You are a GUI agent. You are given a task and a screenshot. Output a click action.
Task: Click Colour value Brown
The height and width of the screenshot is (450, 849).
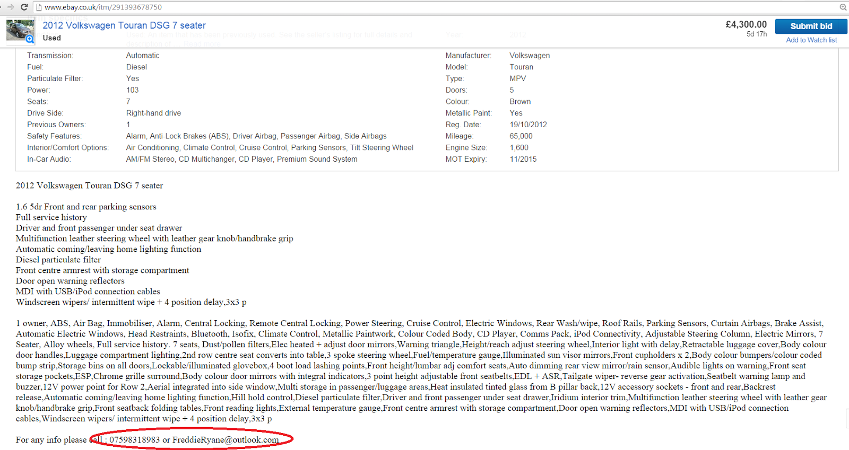point(520,102)
